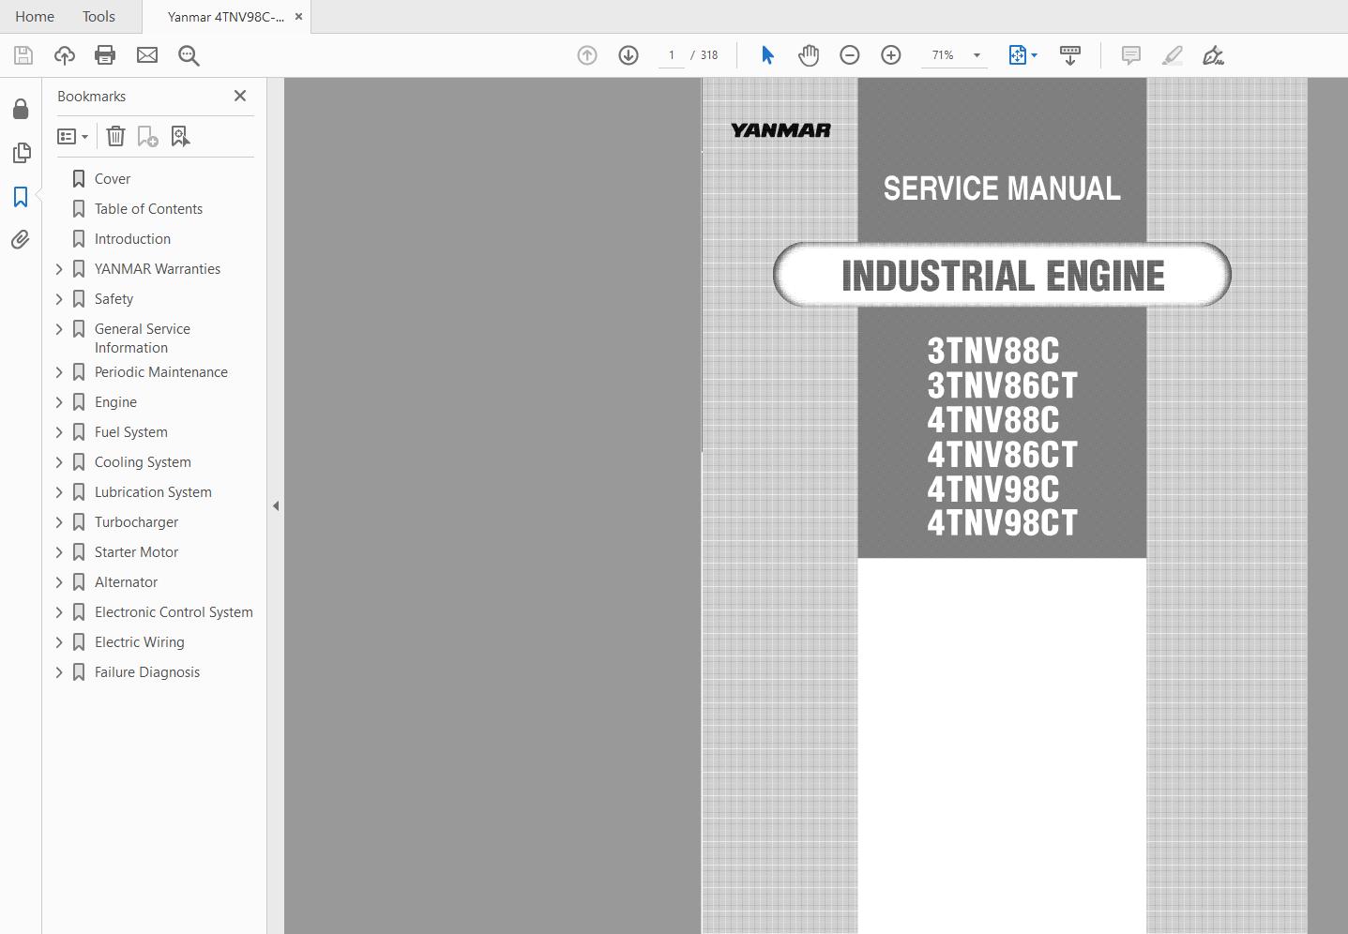Screen dimensions: 1348x934
Task: Go to previous page arrow
Action: pyautogui.click(x=587, y=55)
